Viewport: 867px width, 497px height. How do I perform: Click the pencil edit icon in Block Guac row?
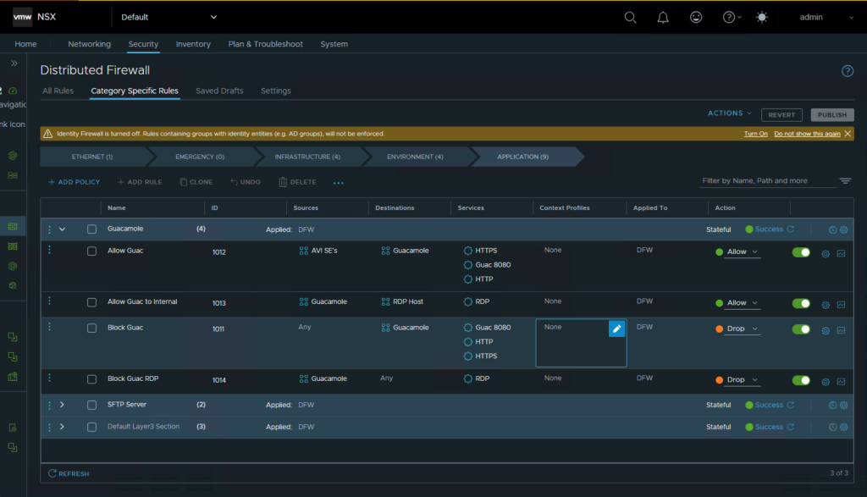click(616, 329)
